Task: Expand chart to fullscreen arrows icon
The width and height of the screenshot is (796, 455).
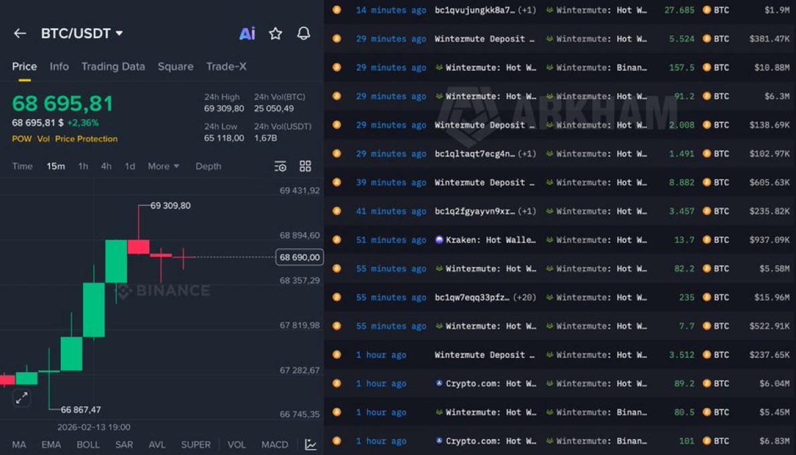Action: [x=21, y=398]
